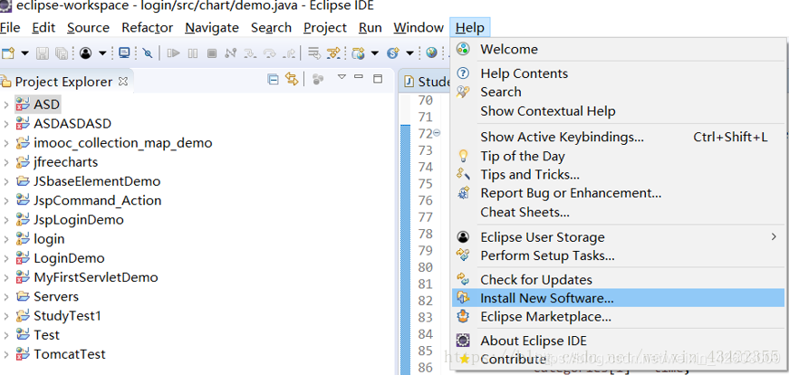Toggle Skip All Breakpoints in toolbar
Viewport: 789px width, 375px height.
coord(148,53)
